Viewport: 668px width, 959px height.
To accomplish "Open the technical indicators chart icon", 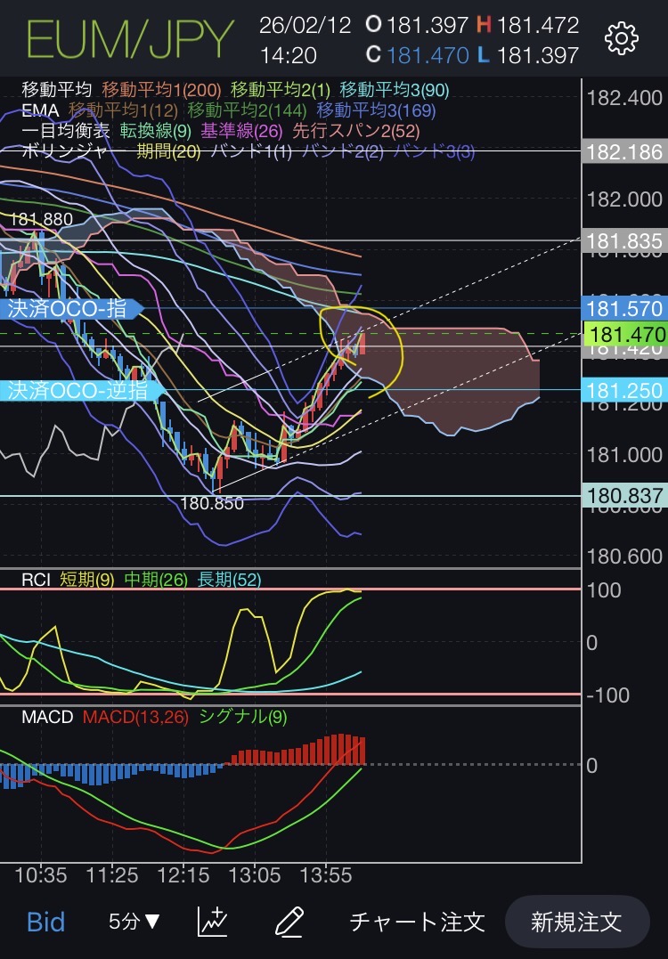I will coord(212,921).
